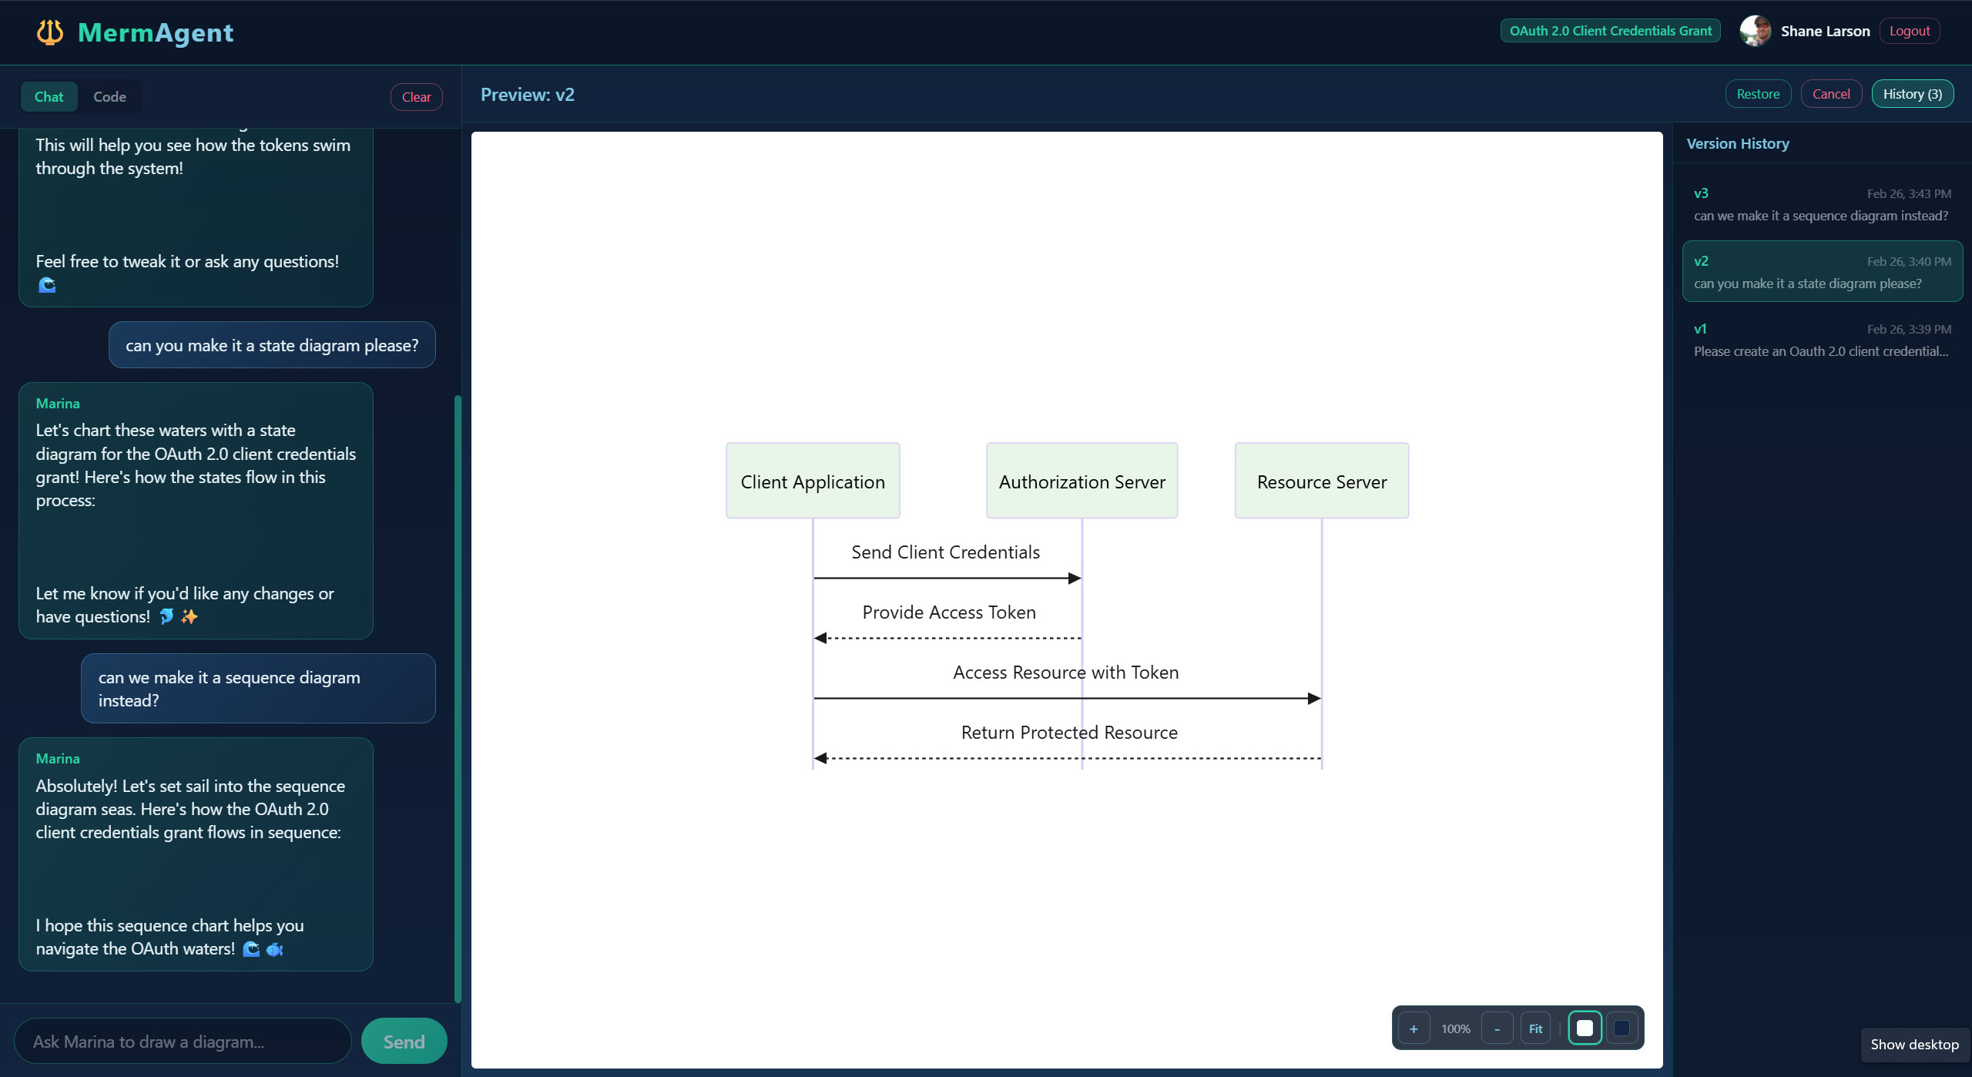Restore the previewed version v2
The image size is (1972, 1077).
[1759, 93]
